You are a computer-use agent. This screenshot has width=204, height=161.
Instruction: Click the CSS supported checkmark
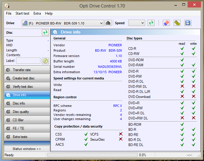tap(86, 134)
